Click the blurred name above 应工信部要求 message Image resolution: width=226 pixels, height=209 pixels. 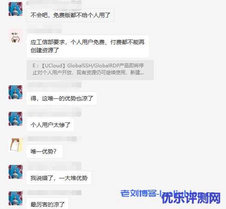[44, 31]
